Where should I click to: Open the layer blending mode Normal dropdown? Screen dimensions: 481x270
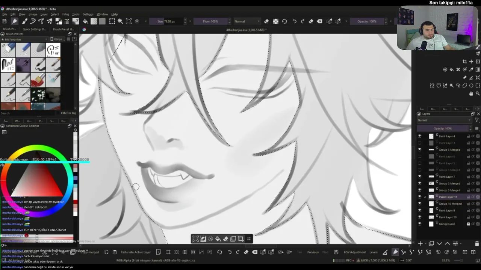(444, 120)
